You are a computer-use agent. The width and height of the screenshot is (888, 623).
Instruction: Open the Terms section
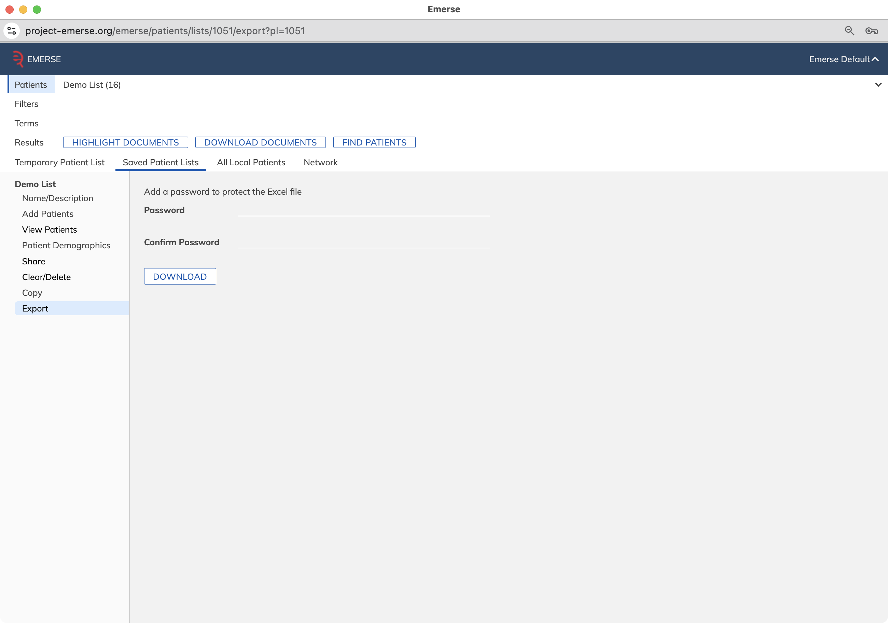click(x=26, y=123)
